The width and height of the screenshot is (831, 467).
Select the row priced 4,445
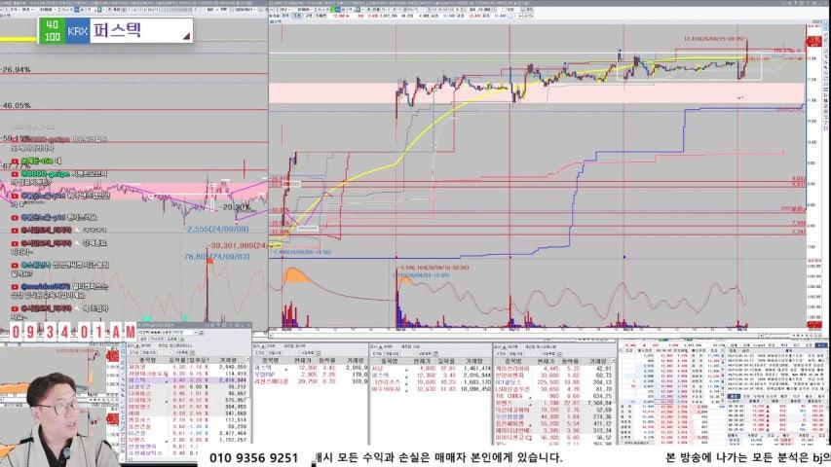552,368
